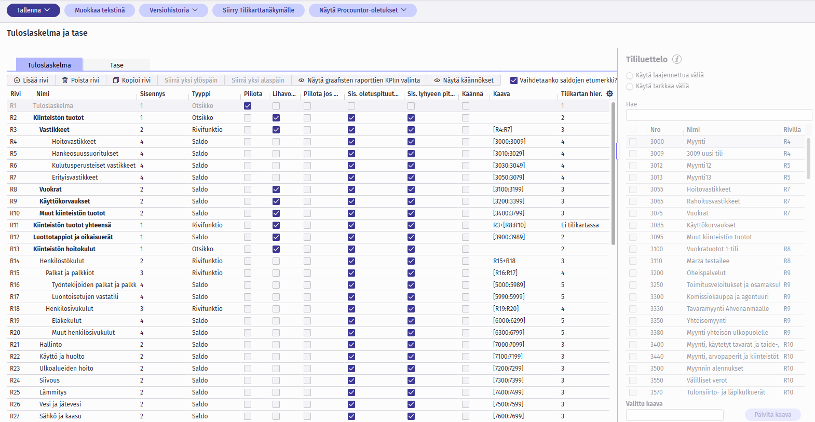Click the Hae search field

pos(718,115)
